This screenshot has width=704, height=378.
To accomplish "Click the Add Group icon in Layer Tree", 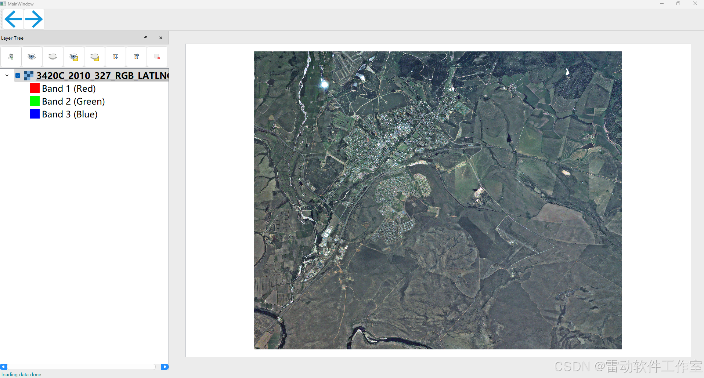I will click(x=11, y=57).
